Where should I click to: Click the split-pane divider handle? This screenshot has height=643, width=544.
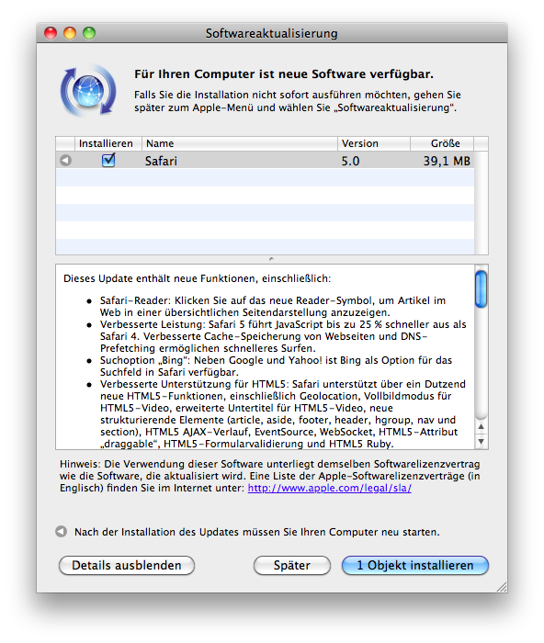pyautogui.click(x=271, y=259)
